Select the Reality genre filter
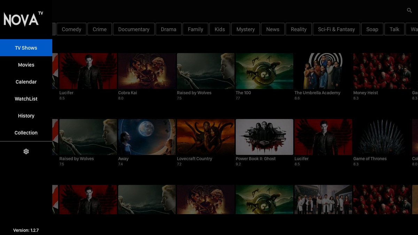The width and height of the screenshot is (418, 235). pyautogui.click(x=299, y=29)
